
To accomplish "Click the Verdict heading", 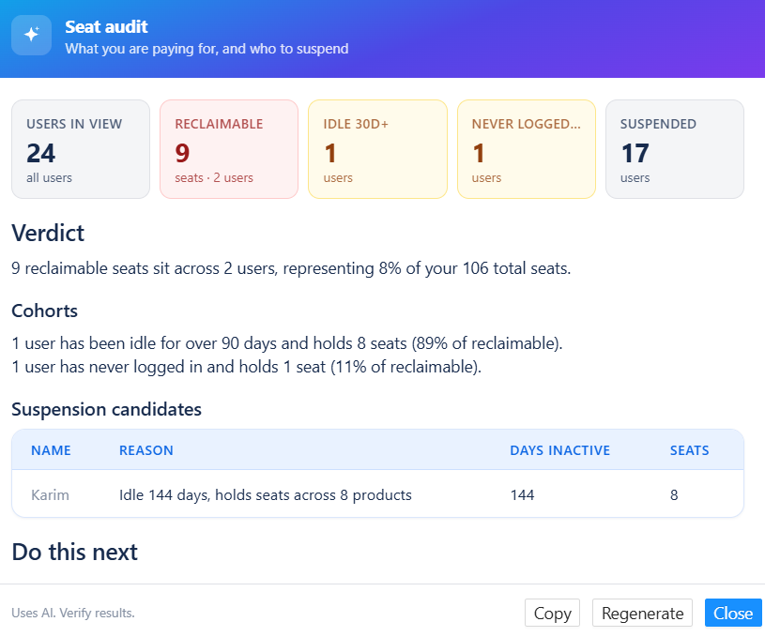I will click(x=48, y=234).
